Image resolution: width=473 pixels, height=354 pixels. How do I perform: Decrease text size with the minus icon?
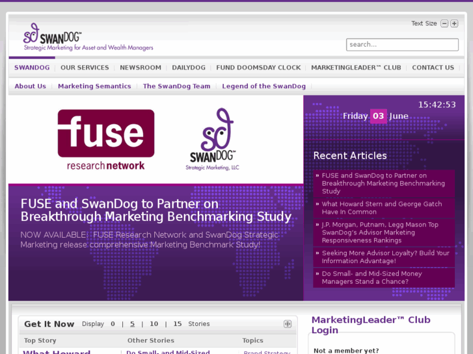[x=444, y=24]
